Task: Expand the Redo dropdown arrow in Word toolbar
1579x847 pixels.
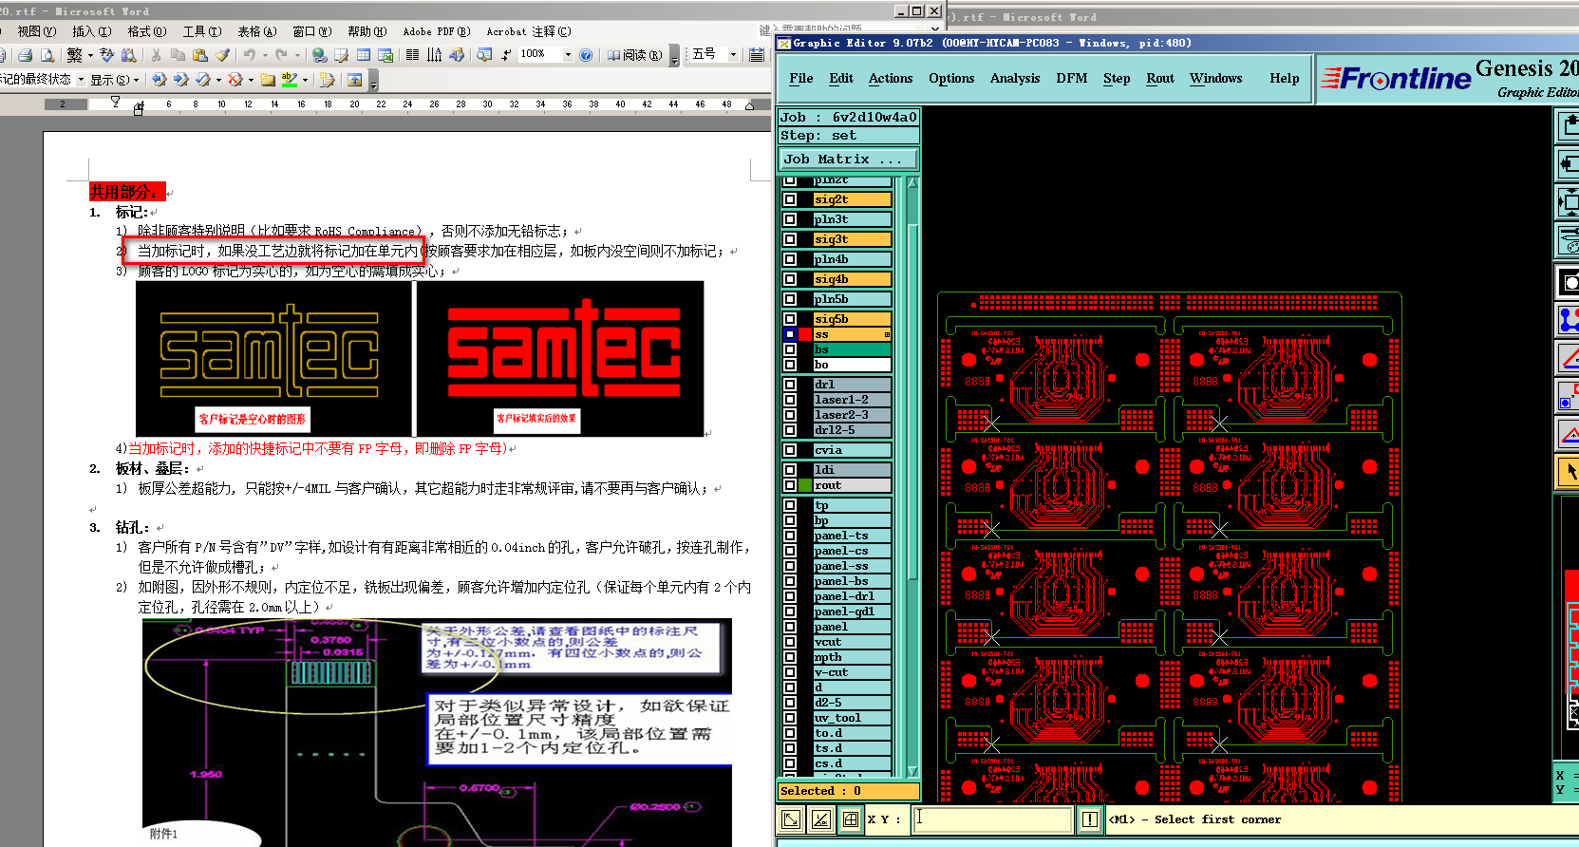Action: point(297,55)
